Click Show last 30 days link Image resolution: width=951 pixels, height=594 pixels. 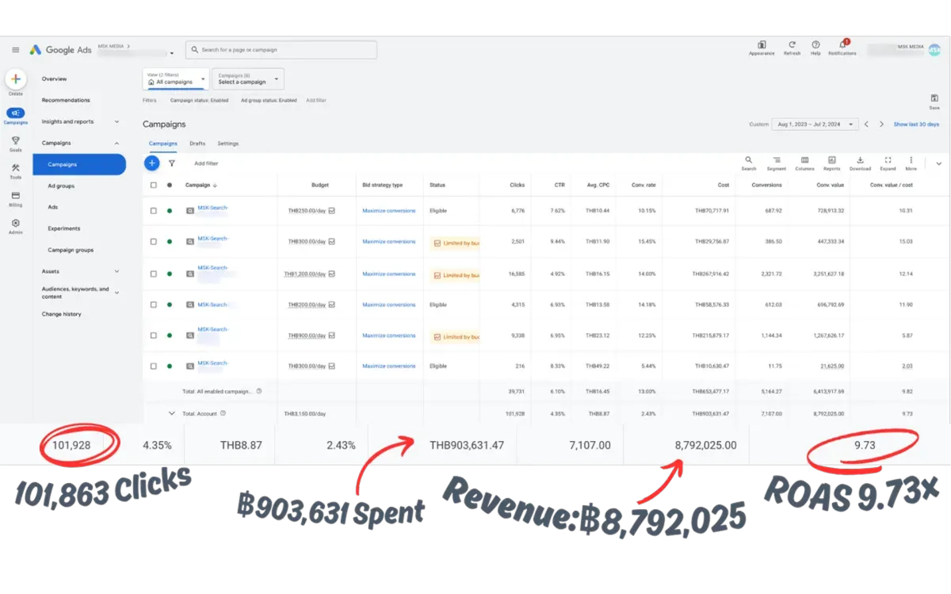[916, 125]
